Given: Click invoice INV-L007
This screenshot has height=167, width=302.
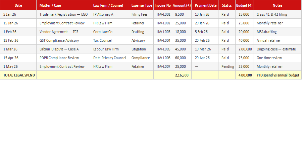Looking at the screenshot, I should [x=163, y=66].
